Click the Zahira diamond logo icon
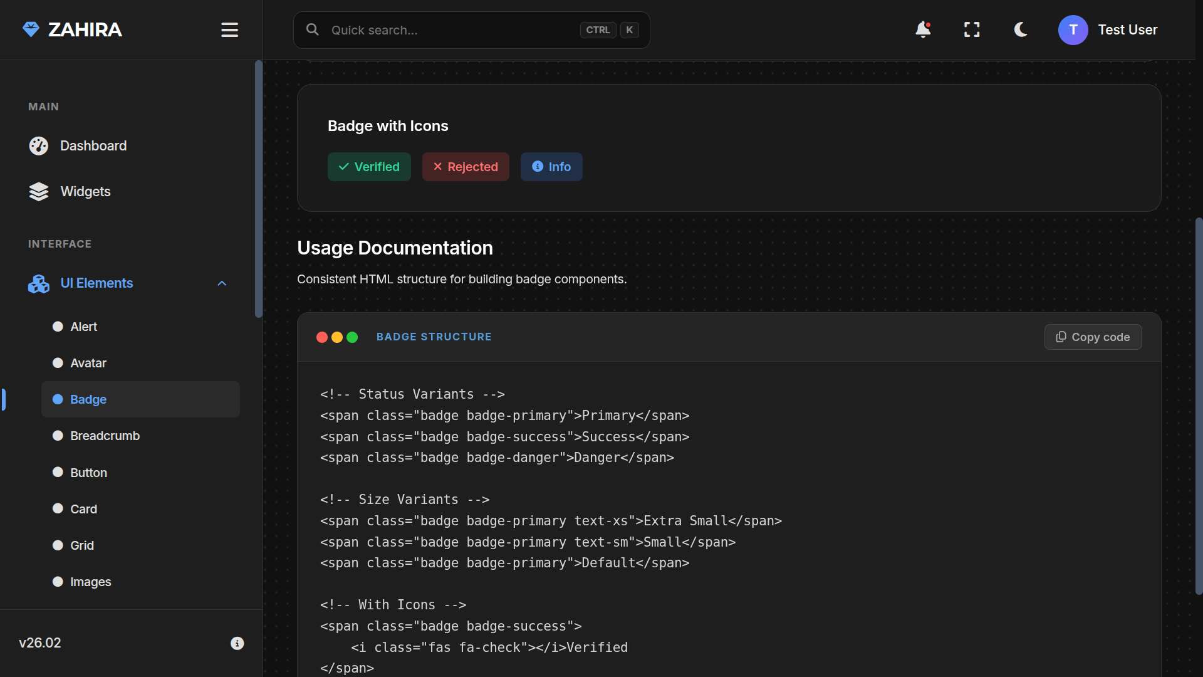1203x677 pixels. point(31,29)
